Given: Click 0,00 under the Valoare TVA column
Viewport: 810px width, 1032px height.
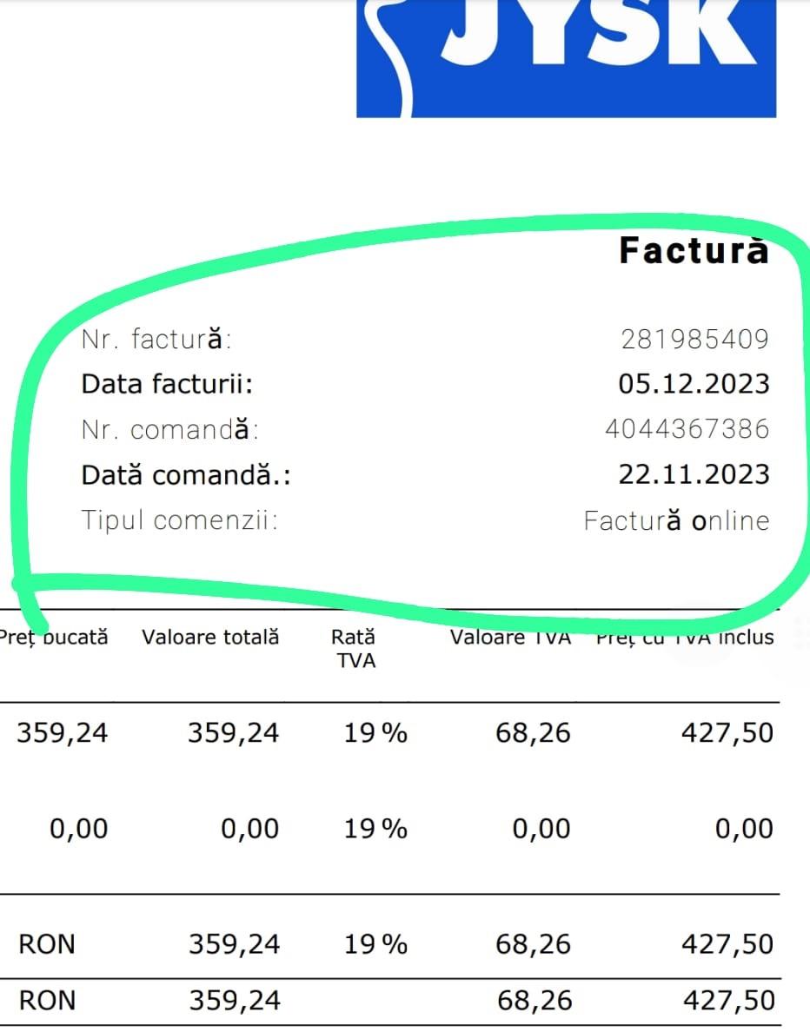Looking at the screenshot, I should 541,829.
